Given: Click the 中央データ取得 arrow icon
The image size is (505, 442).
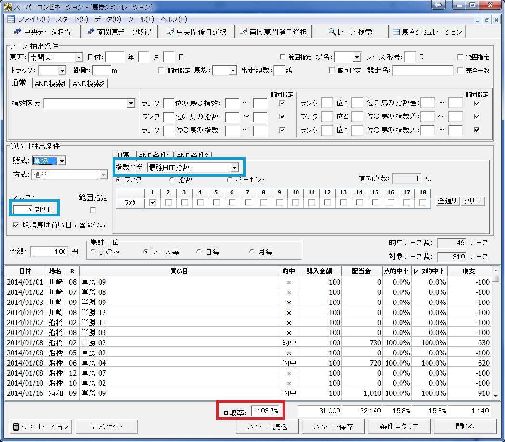Looking at the screenshot, I should (x=17, y=32).
